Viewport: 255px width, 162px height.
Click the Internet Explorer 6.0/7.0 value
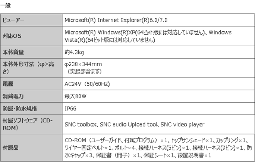coord(116,20)
